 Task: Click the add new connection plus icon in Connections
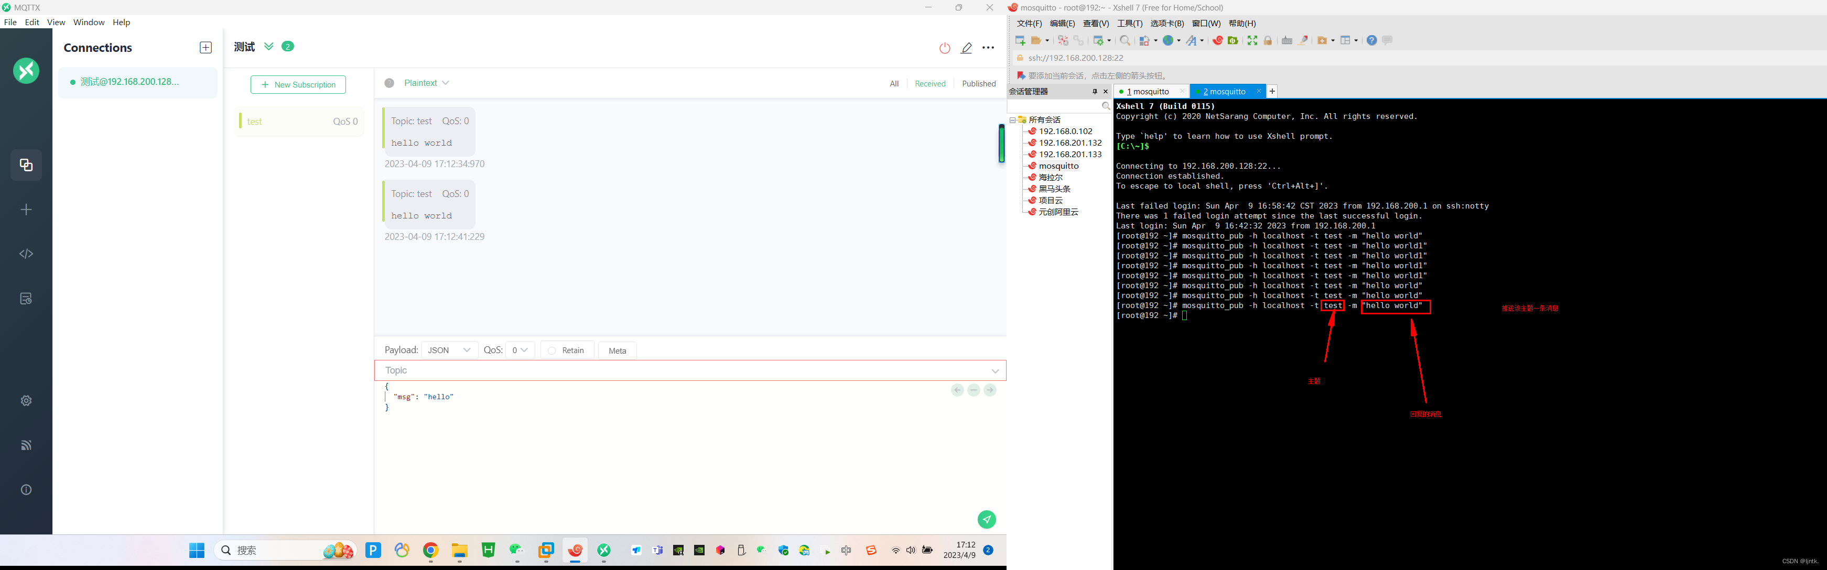click(206, 48)
